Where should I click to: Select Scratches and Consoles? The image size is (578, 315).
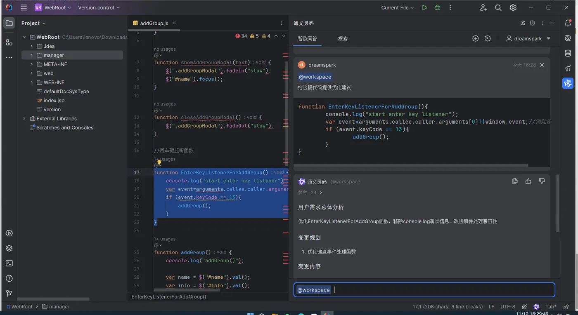tap(64, 127)
